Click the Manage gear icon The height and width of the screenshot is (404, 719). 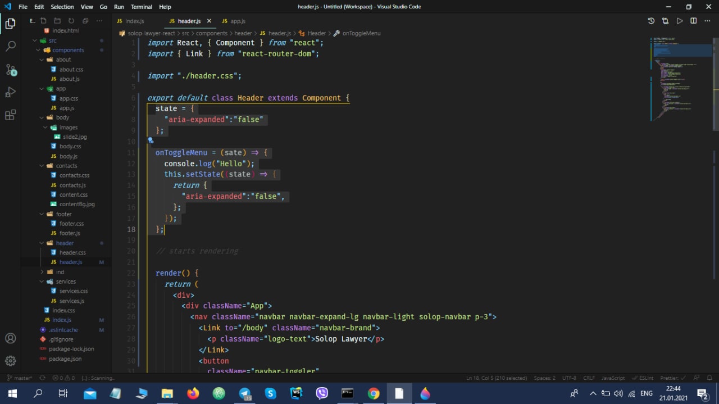click(11, 361)
